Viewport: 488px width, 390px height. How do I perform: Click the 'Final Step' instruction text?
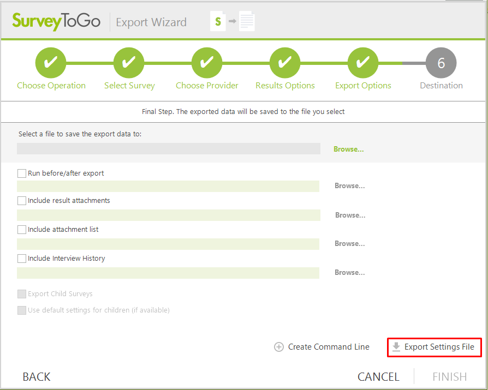(x=243, y=112)
